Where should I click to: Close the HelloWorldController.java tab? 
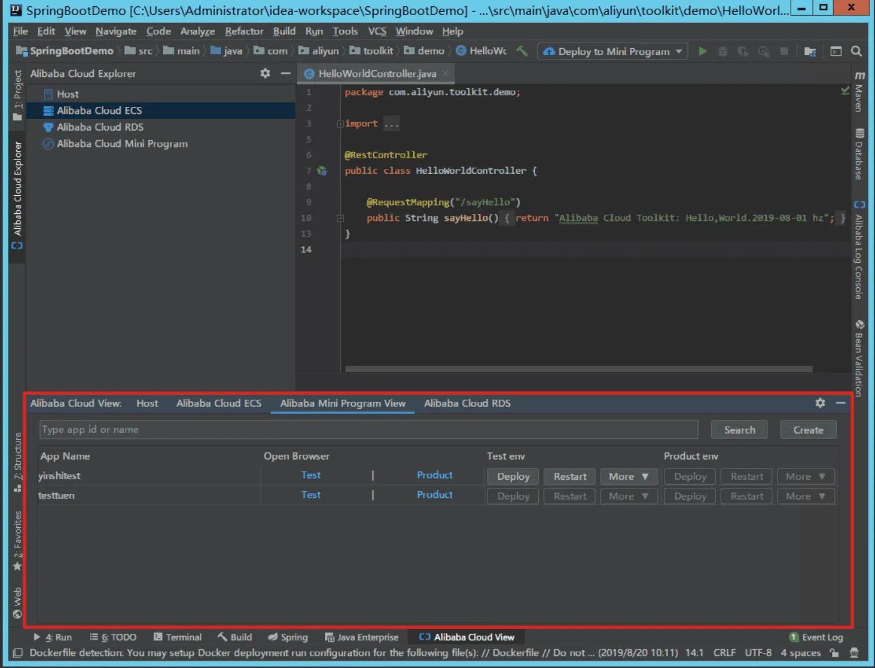click(x=446, y=73)
